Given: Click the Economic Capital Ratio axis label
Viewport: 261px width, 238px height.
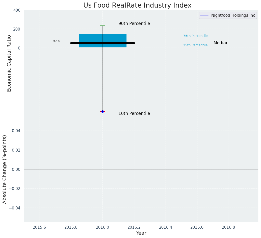Looking at the screenshot, I should coord(9,63).
